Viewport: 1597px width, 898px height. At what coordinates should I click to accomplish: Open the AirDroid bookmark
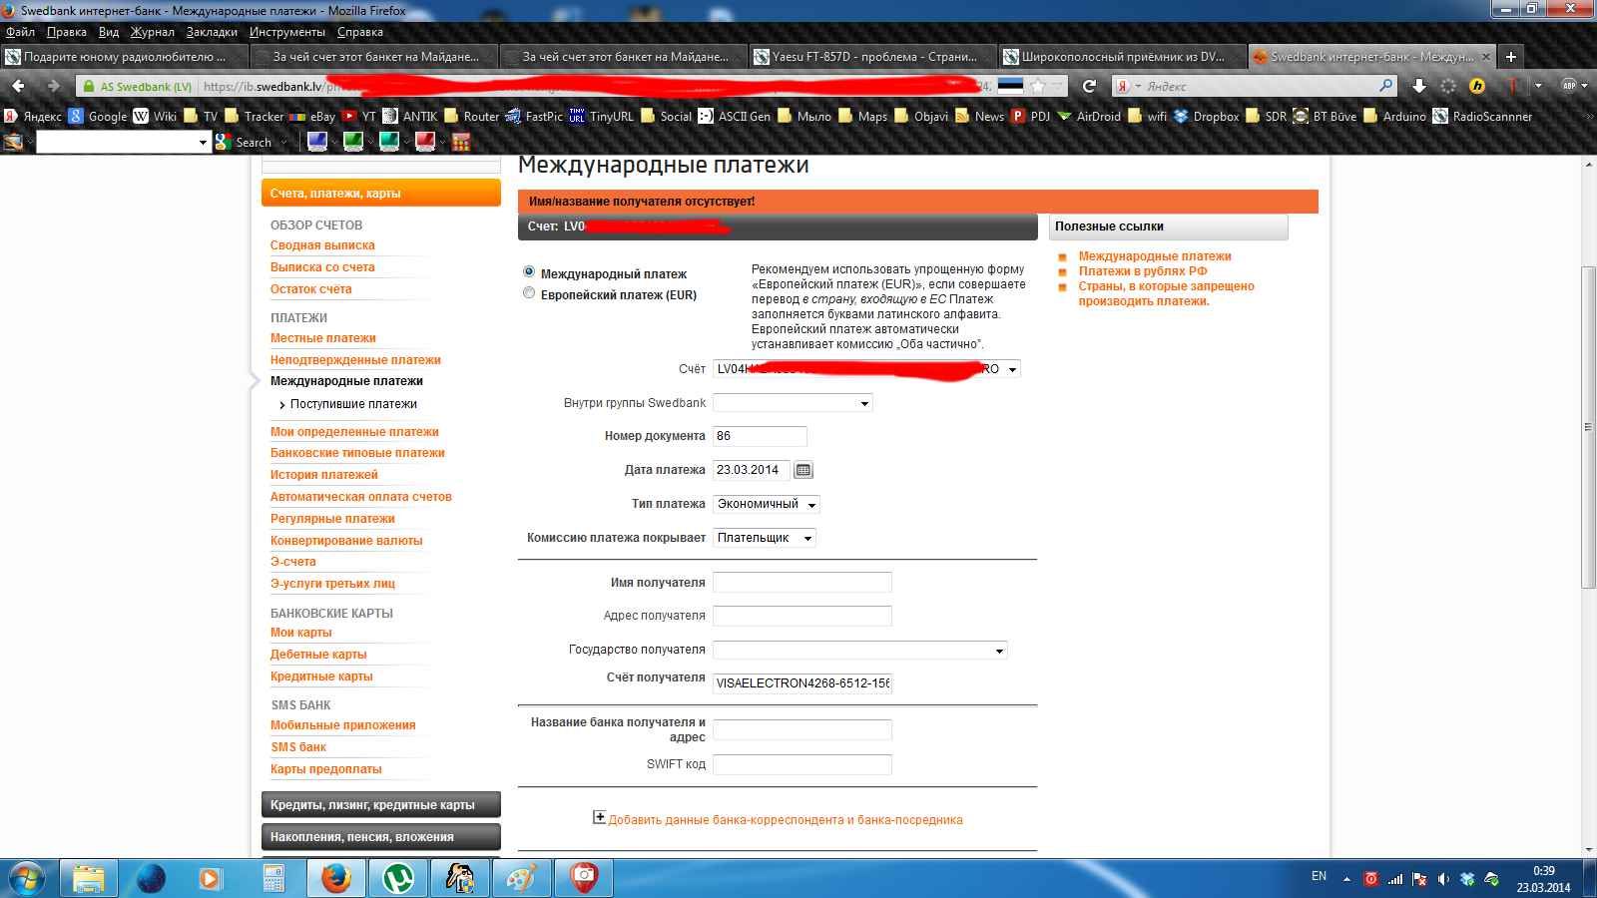[1089, 116]
